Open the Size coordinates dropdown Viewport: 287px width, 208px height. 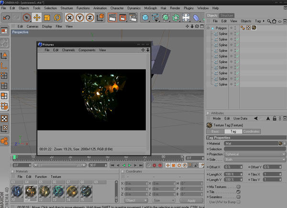[x=163, y=200]
